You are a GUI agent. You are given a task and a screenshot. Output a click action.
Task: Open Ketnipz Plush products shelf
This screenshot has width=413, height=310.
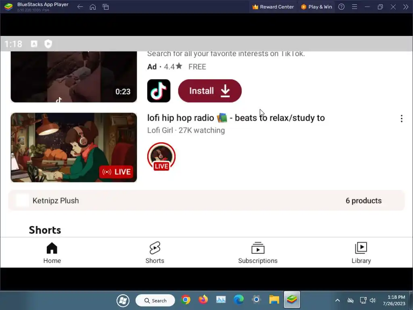(206, 200)
